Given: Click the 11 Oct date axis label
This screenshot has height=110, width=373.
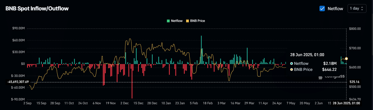Looking at the screenshot, I should 69,103.
